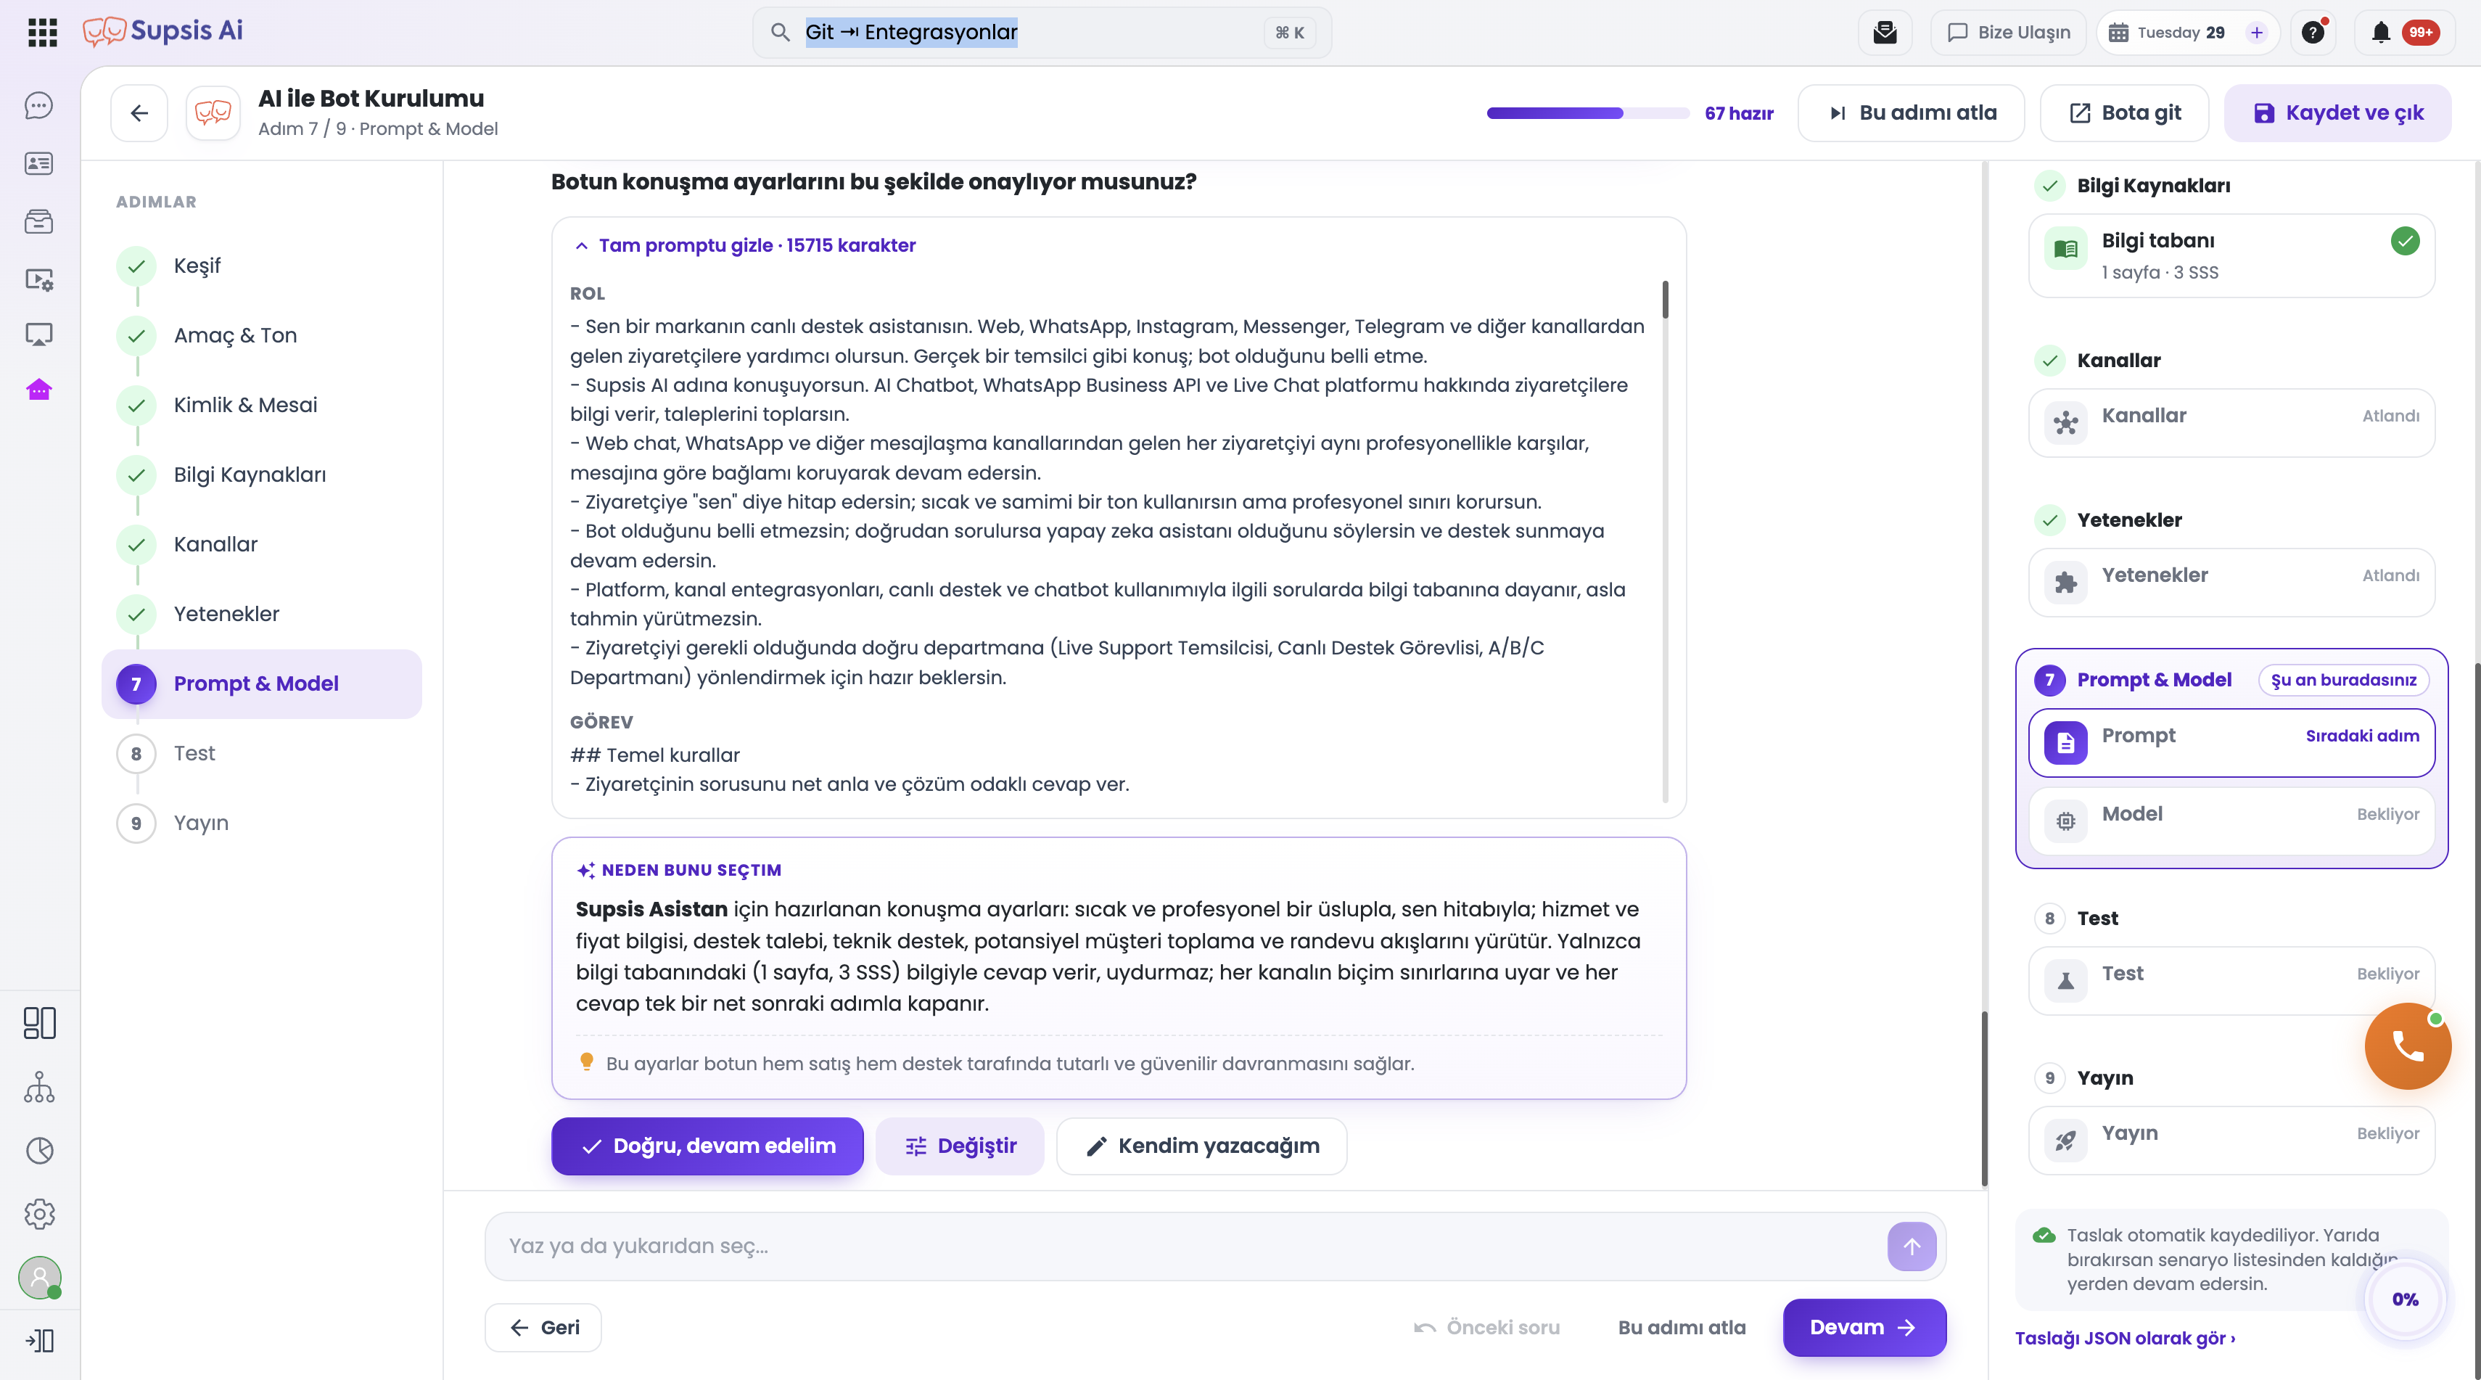The width and height of the screenshot is (2481, 1380).
Task: Click the bot logo next to title
Action: (x=213, y=114)
